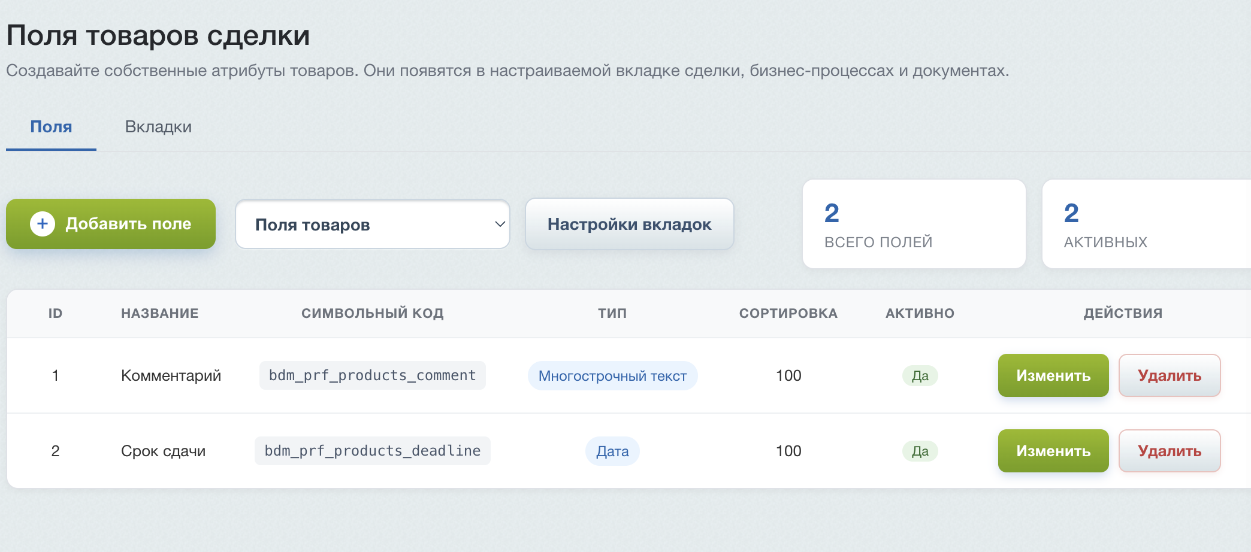Click Удалить for Комментарий row

pos(1170,375)
